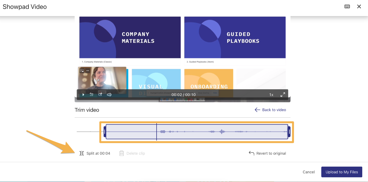Click the right trim handle of the clip

click(x=289, y=132)
